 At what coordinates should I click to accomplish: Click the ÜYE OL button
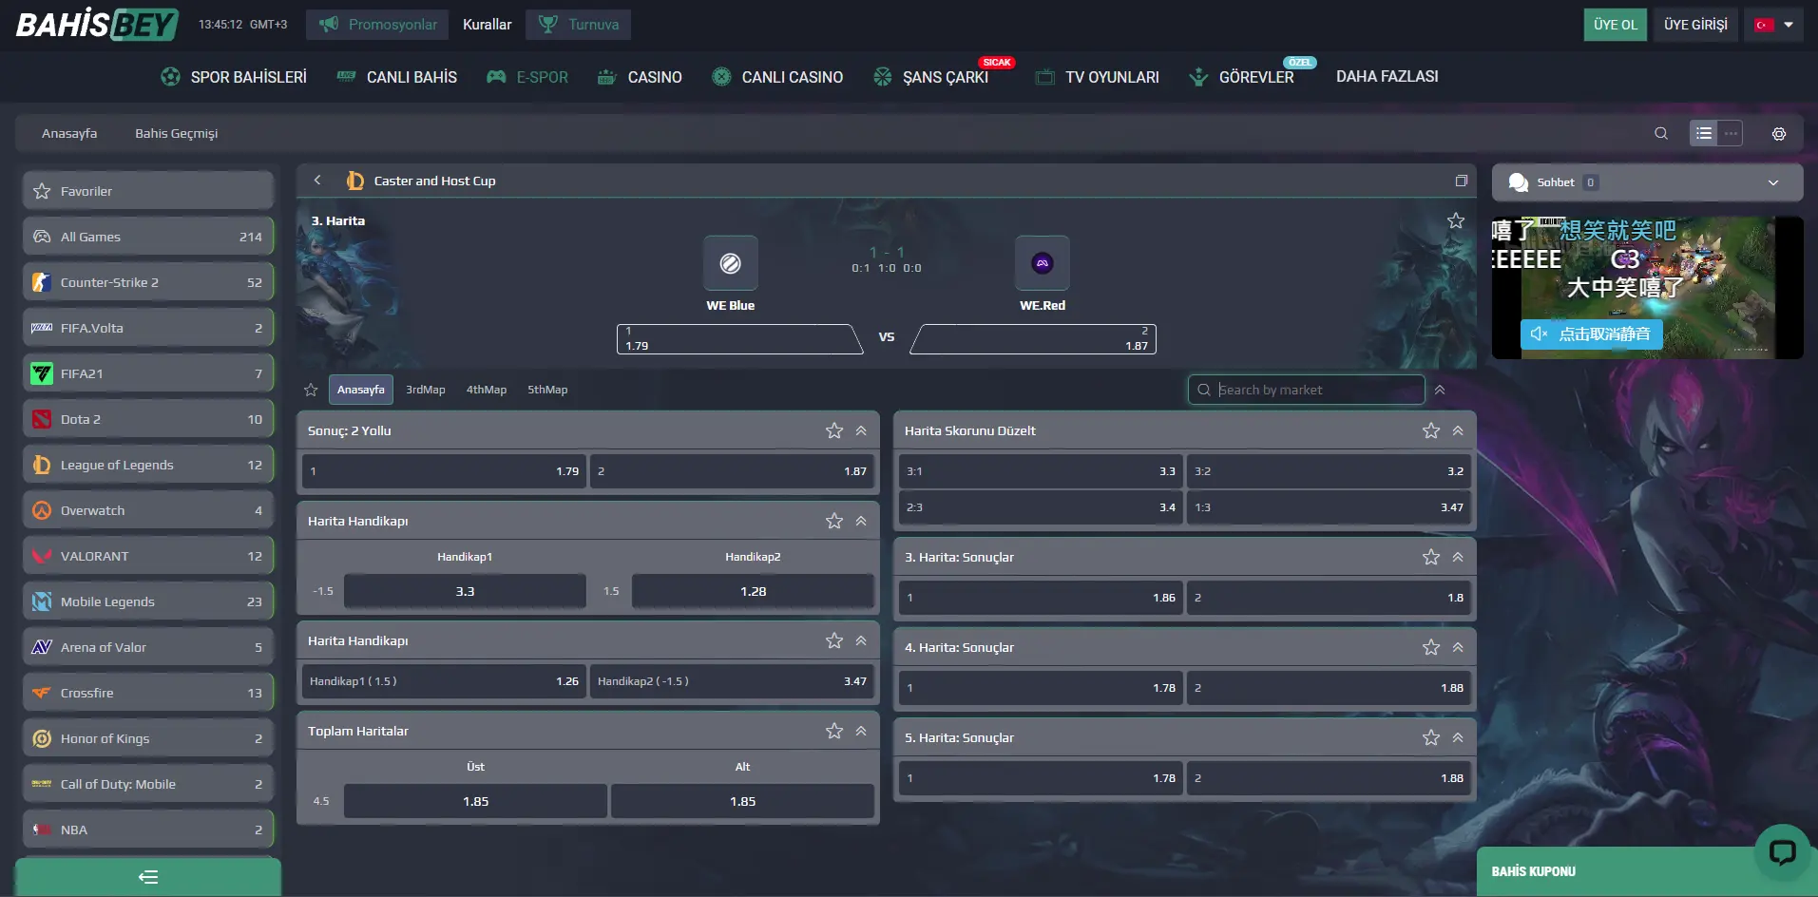pos(1615,25)
